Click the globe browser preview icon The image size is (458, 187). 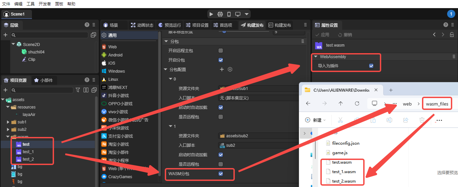pos(220,14)
